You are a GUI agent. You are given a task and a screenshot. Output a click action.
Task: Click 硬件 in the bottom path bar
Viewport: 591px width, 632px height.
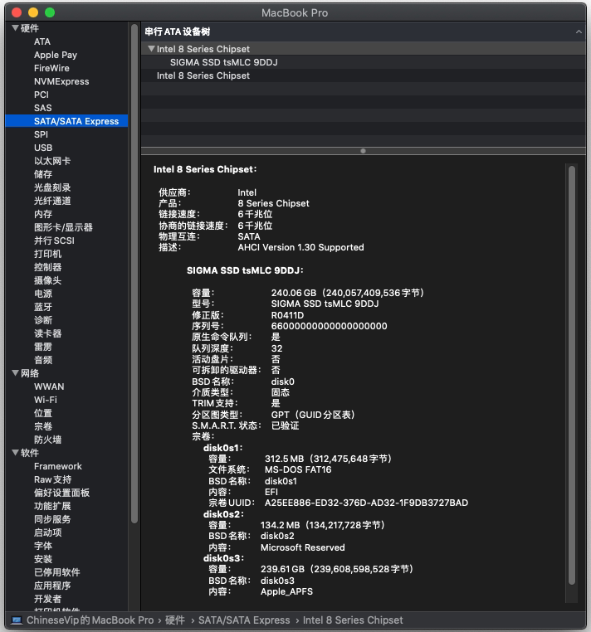click(x=175, y=620)
